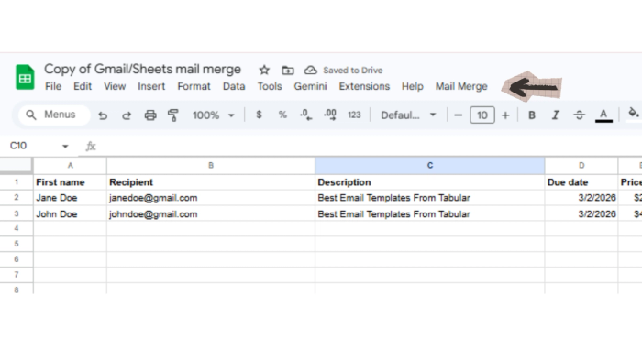Viewport: 642px width, 361px height.
Task: Select column B header
Action: click(x=211, y=166)
